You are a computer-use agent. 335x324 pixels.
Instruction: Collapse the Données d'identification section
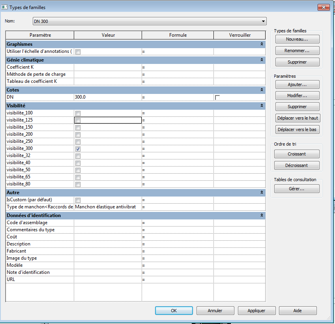coord(262,215)
